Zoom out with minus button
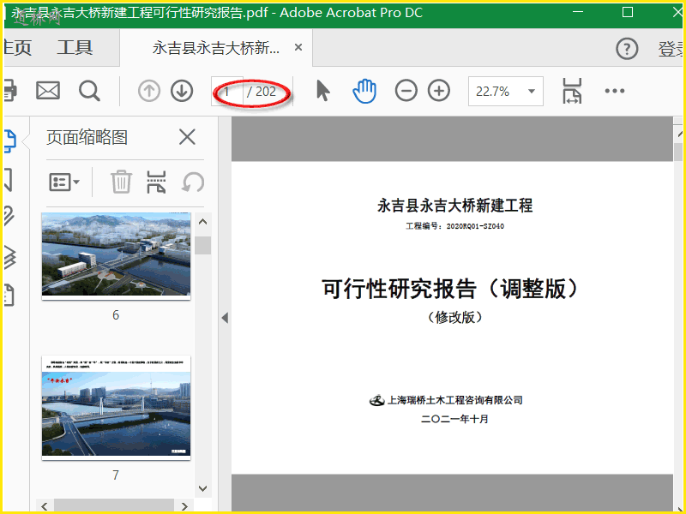Image resolution: width=686 pixels, height=514 pixels. [x=406, y=91]
